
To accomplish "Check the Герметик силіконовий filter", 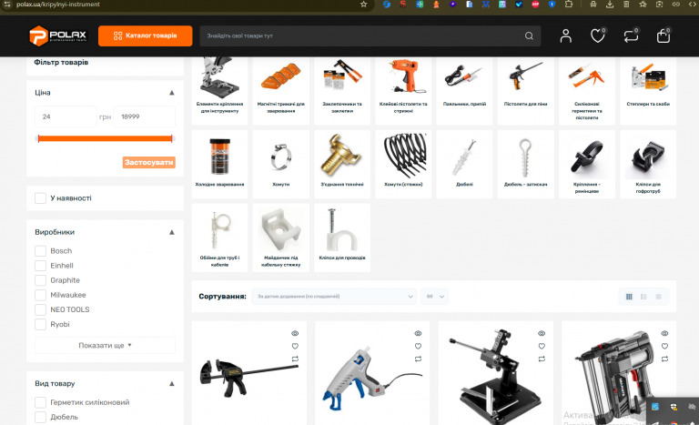I will coord(40,402).
